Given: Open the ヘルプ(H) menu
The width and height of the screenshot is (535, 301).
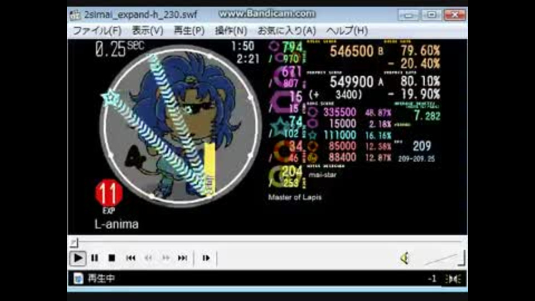Looking at the screenshot, I should pyautogui.click(x=347, y=31).
